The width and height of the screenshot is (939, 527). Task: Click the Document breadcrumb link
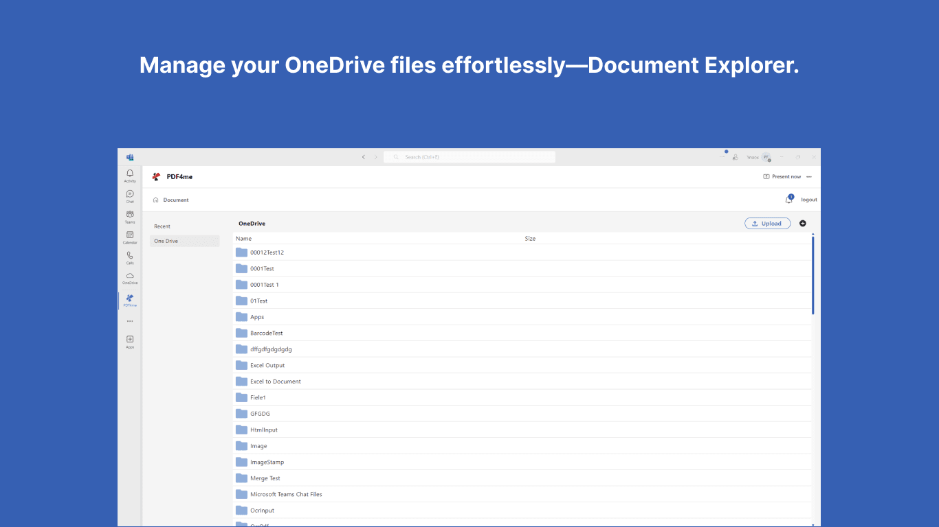[x=176, y=200]
